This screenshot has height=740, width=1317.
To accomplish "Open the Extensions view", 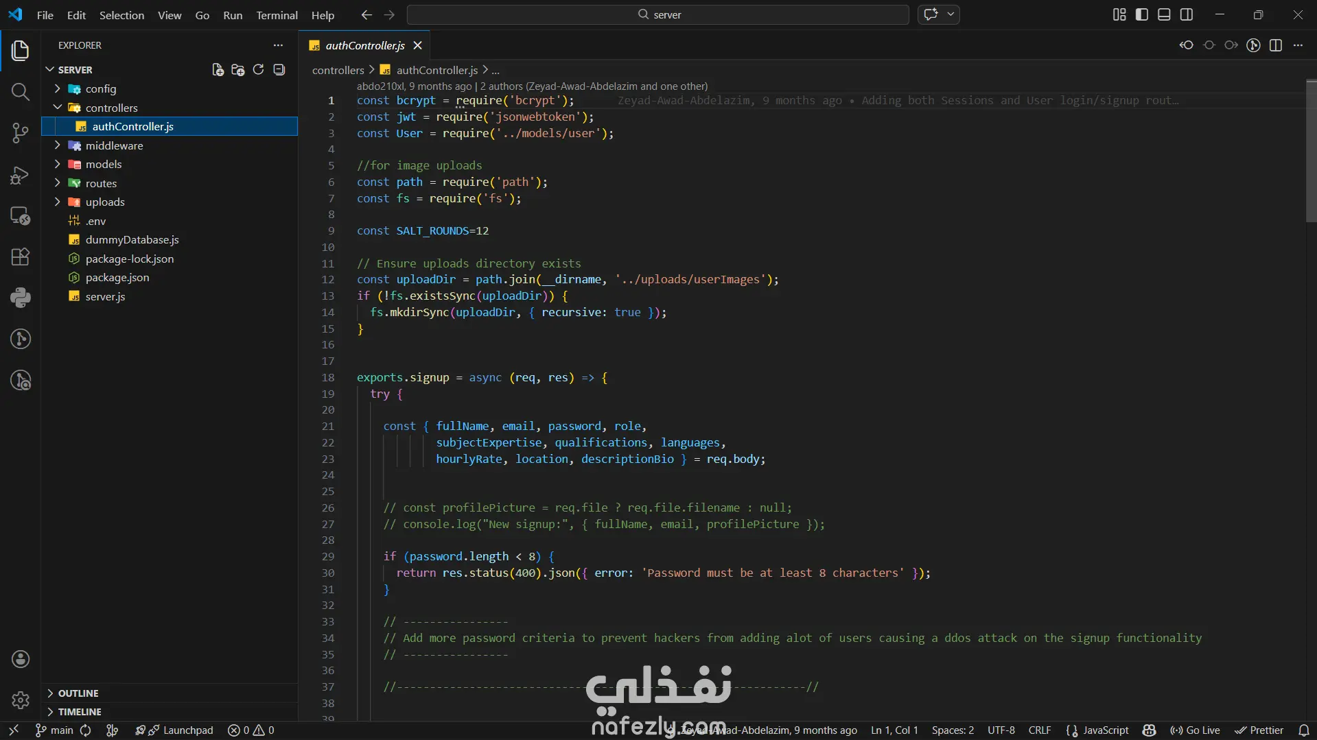I will pos(21,256).
